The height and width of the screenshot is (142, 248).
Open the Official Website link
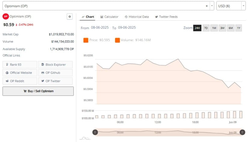click(x=20, y=73)
